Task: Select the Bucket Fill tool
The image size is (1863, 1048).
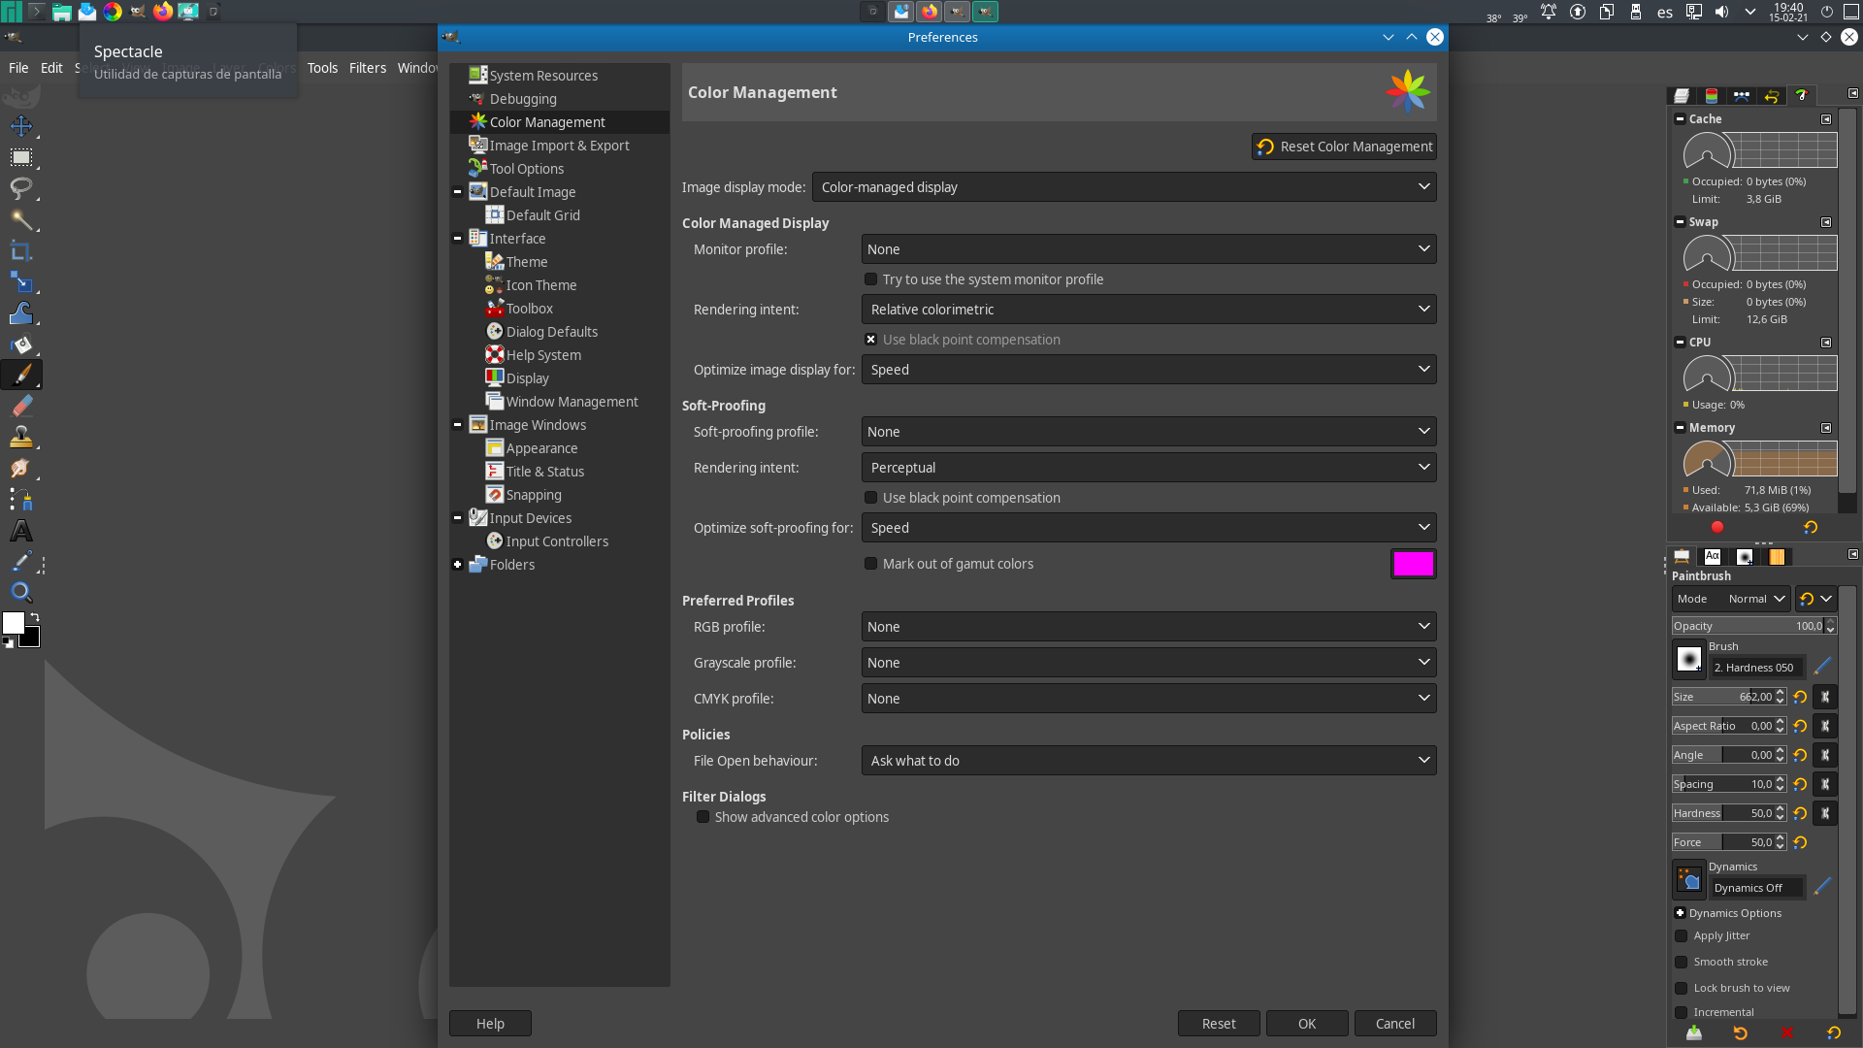Action: click(x=21, y=344)
